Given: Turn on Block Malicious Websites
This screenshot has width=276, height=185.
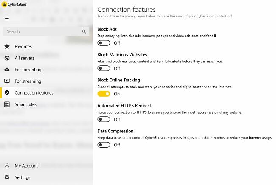Looking at the screenshot, I should pos(104,68).
